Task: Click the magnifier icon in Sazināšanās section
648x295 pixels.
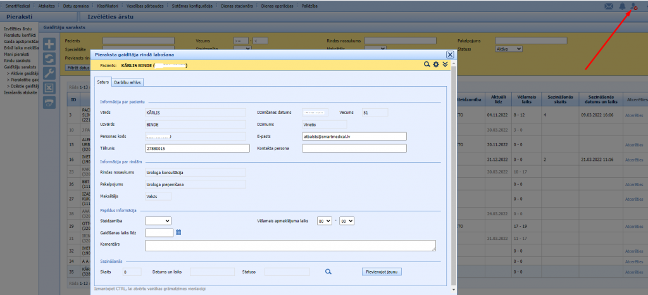Action: coord(328,272)
